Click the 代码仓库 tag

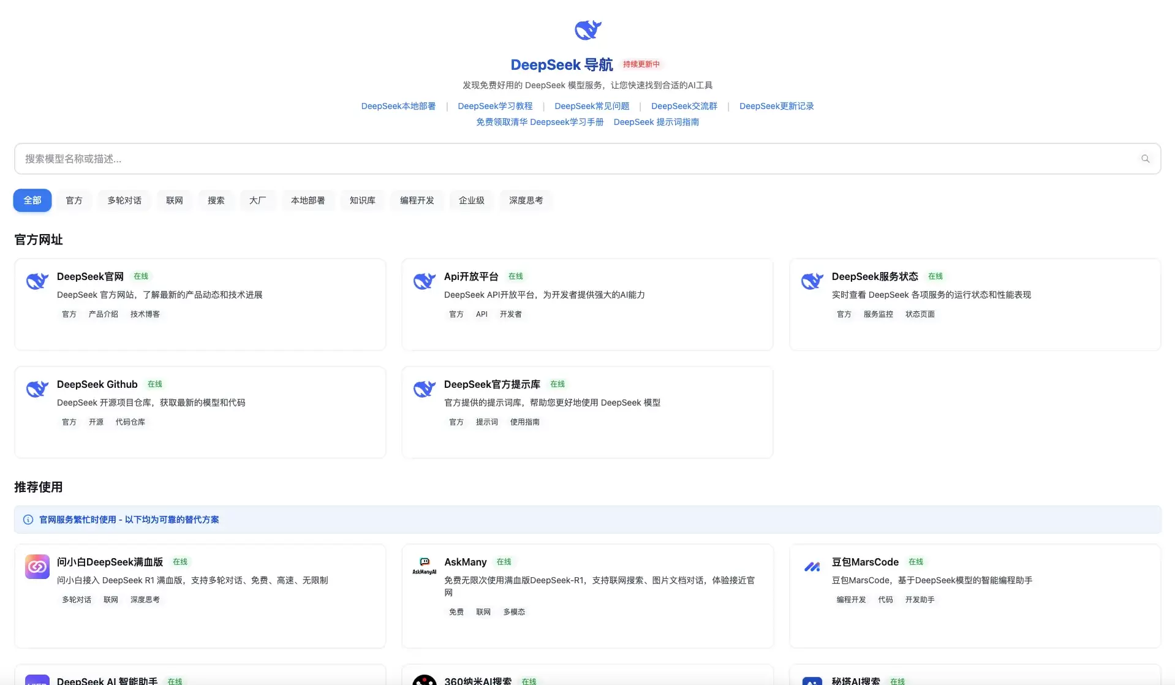point(130,422)
